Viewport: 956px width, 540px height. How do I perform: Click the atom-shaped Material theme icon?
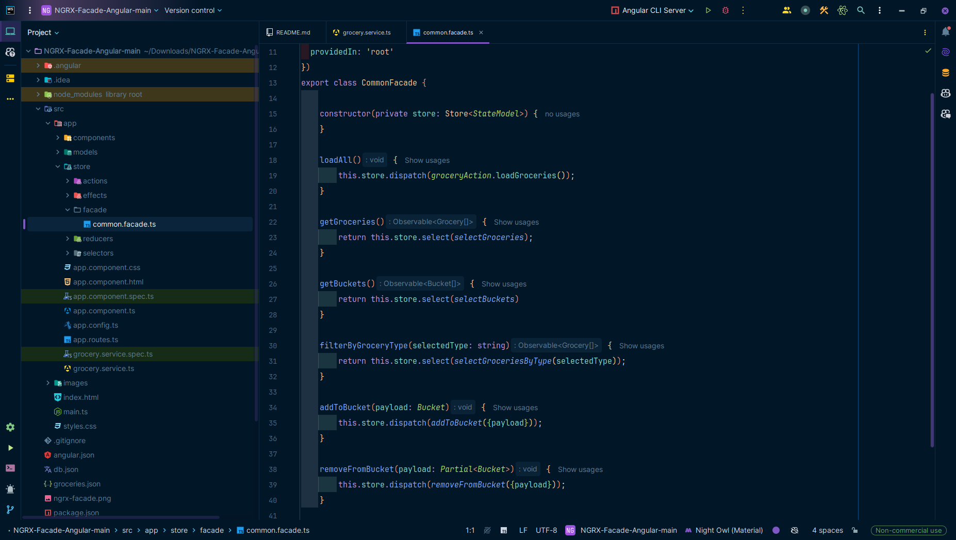coord(843,10)
